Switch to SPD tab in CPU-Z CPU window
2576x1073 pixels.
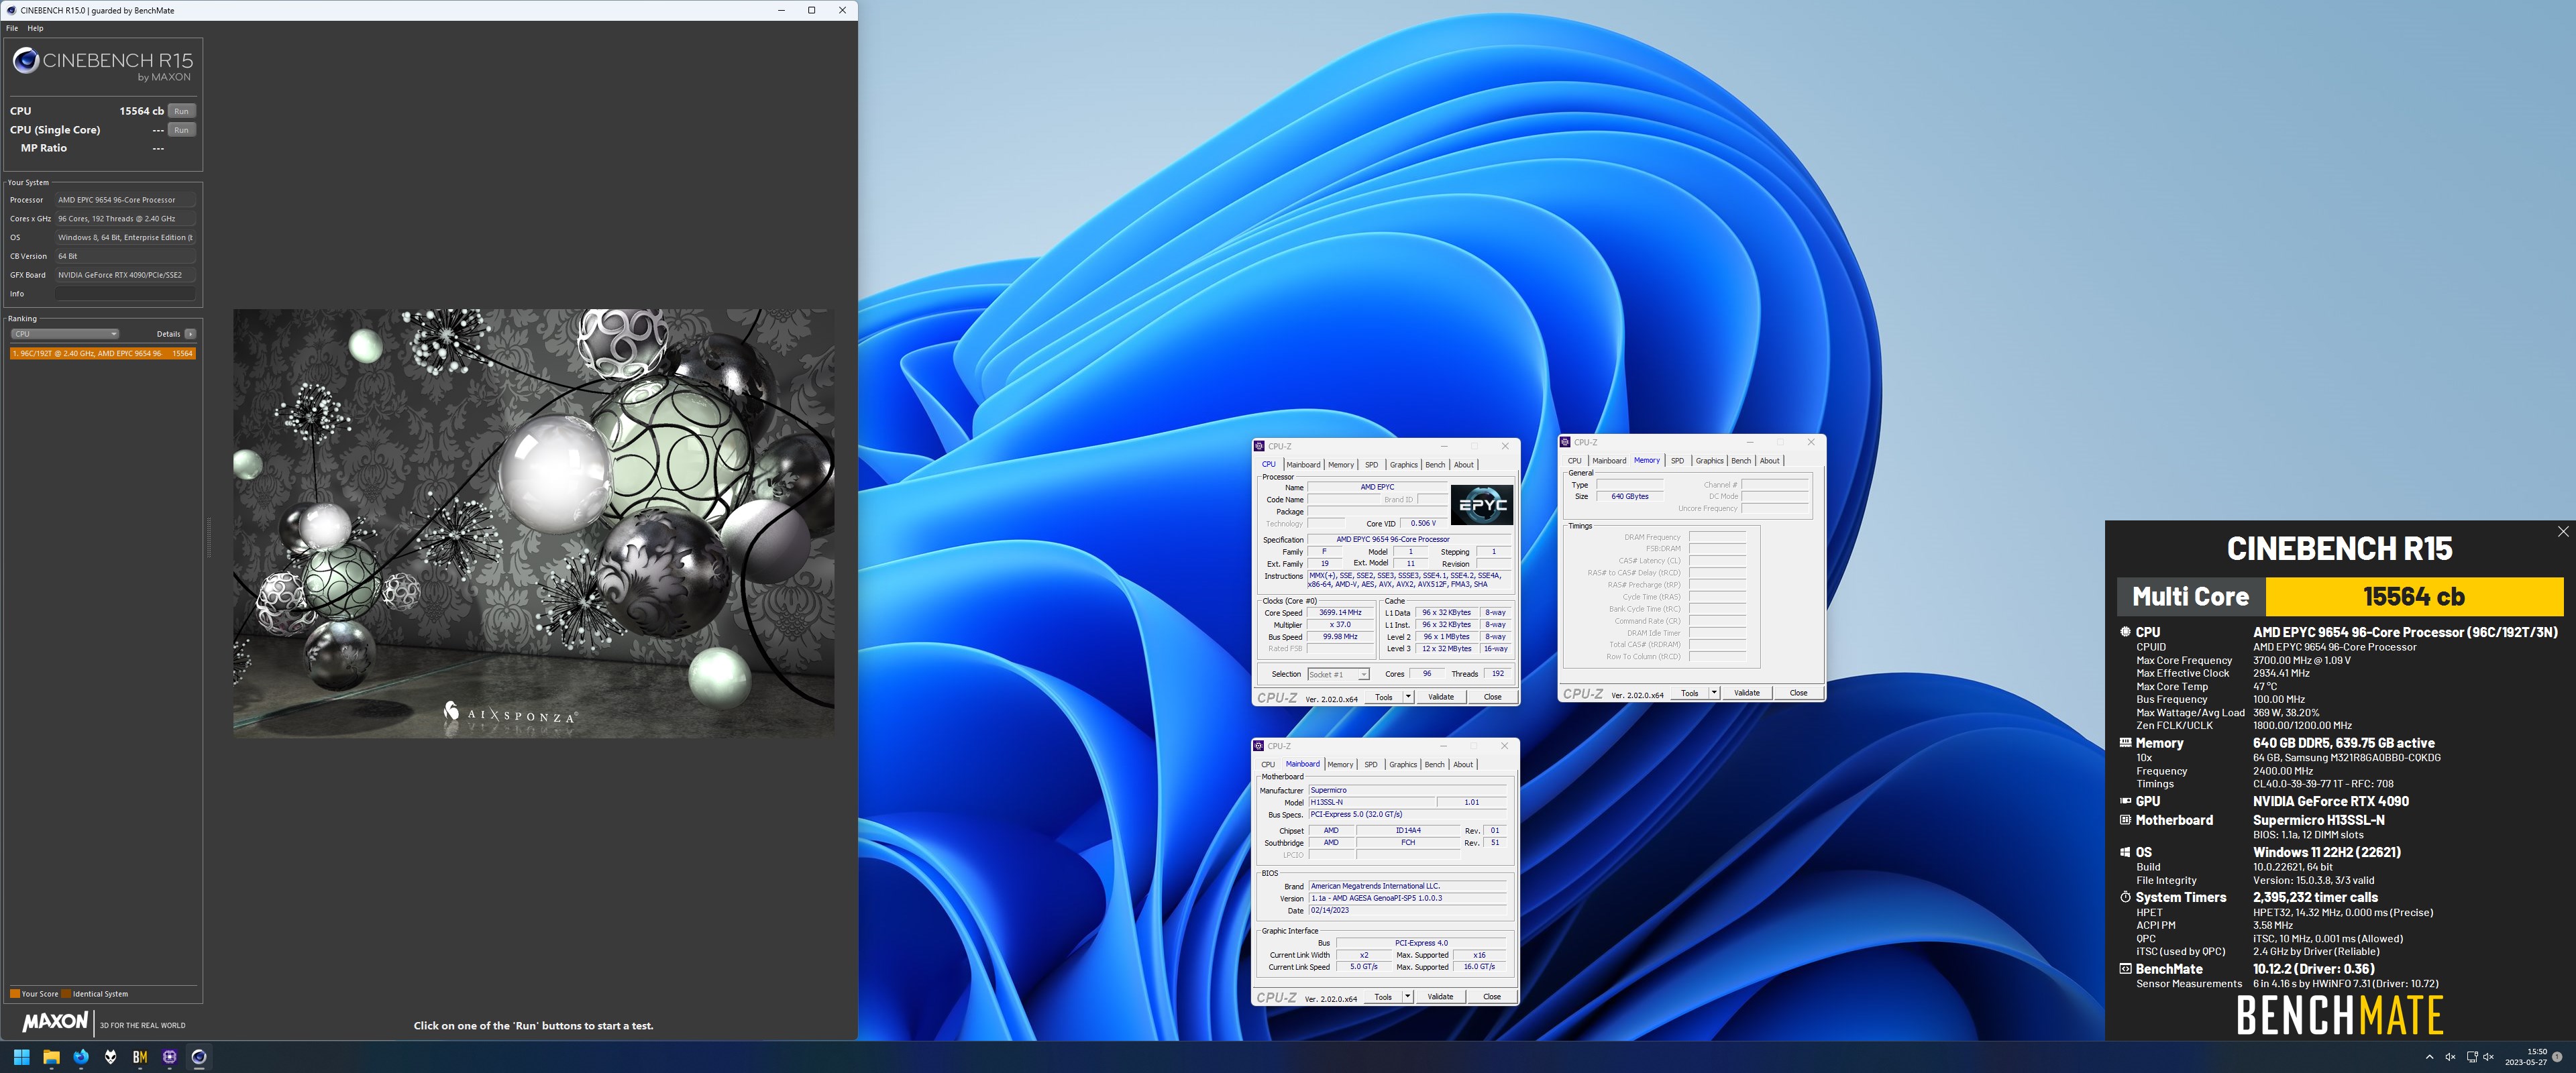point(1371,465)
